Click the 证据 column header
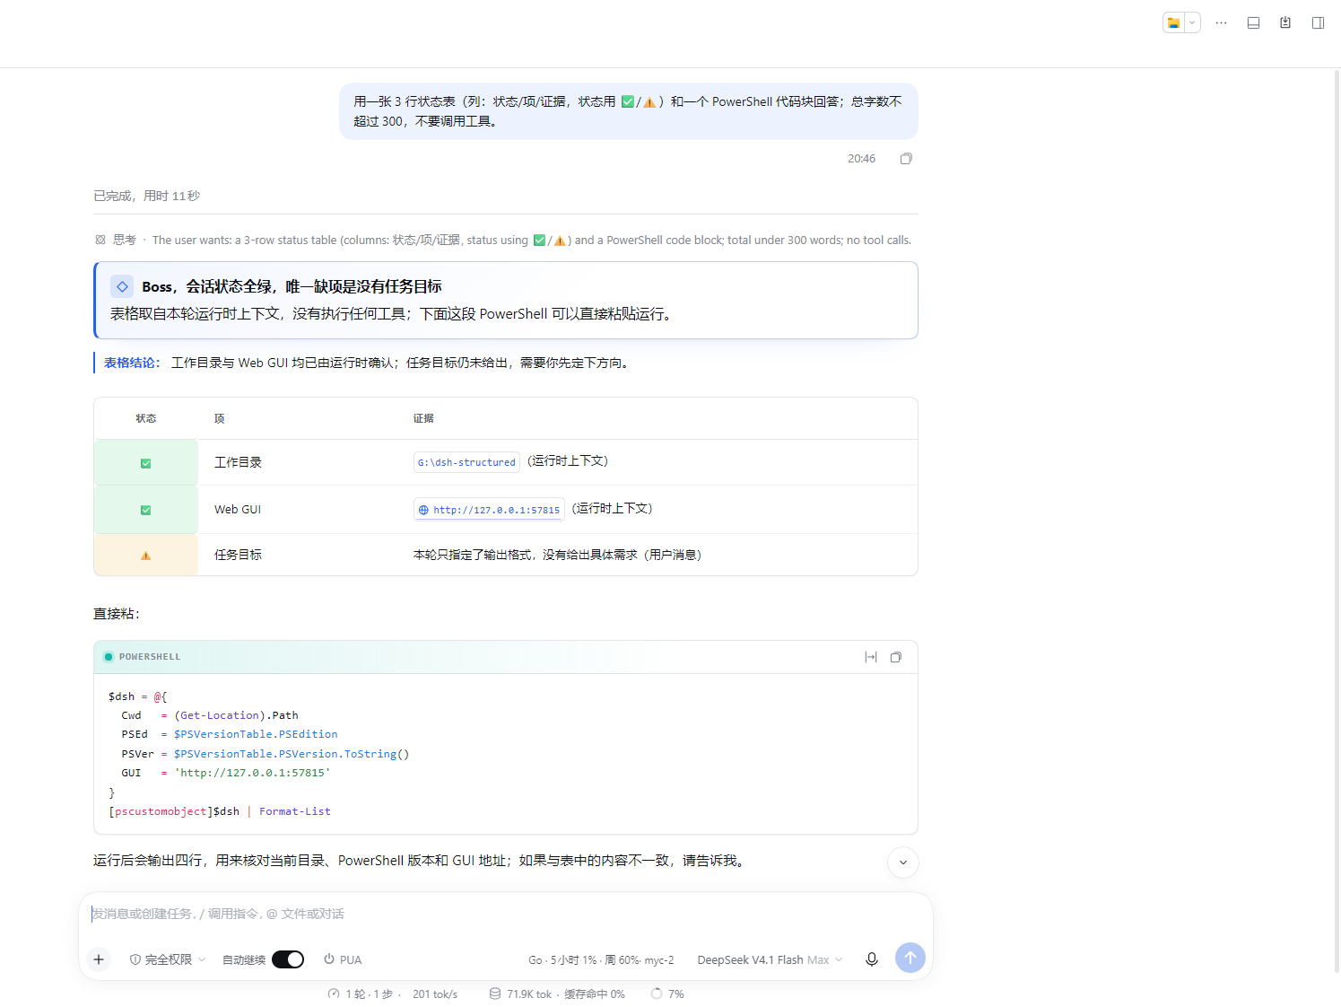The width and height of the screenshot is (1341, 1007). coord(423,418)
